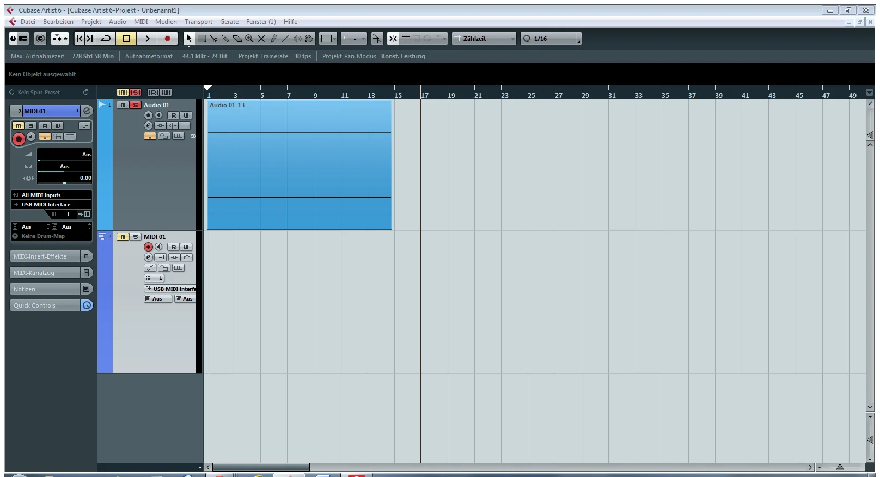Open Constrain Delay Compensation button in toolbar
880x477 pixels.
point(40,39)
